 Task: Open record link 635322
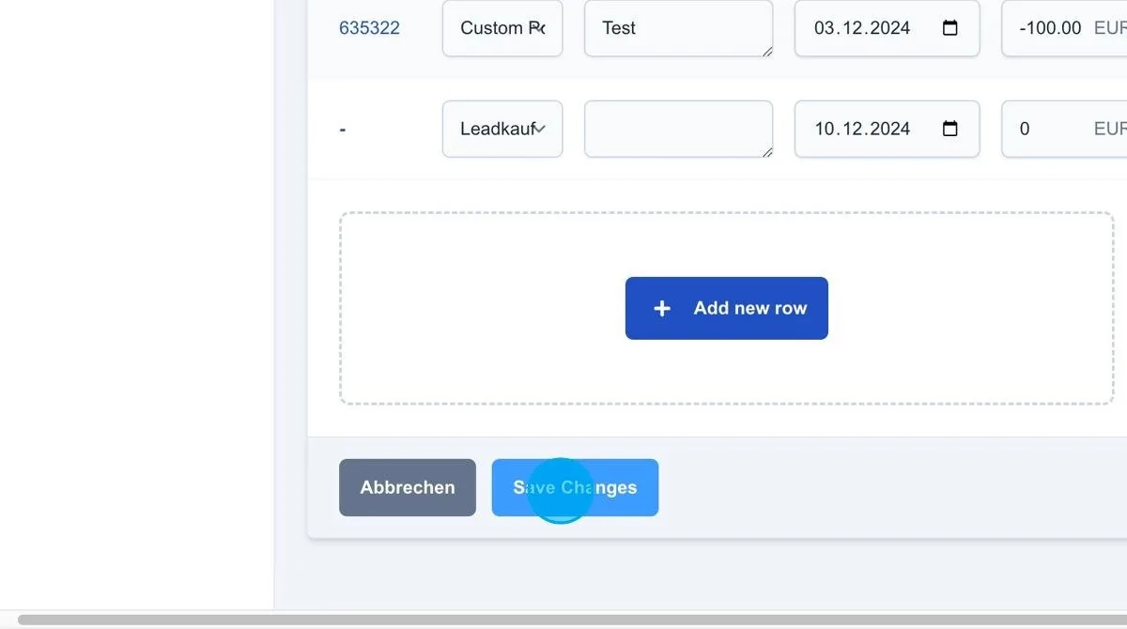[369, 28]
